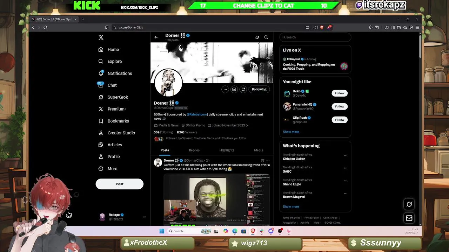Follow Punannie HQ
The width and height of the screenshot is (449, 252).
(340, 106)
